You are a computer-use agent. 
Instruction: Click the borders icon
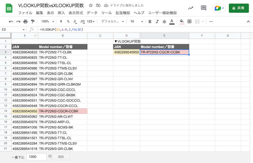189,21
